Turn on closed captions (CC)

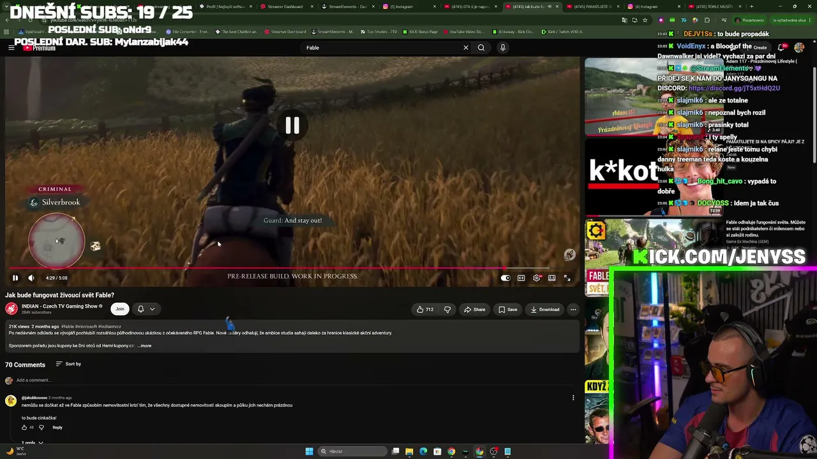(x=521, y=278)
